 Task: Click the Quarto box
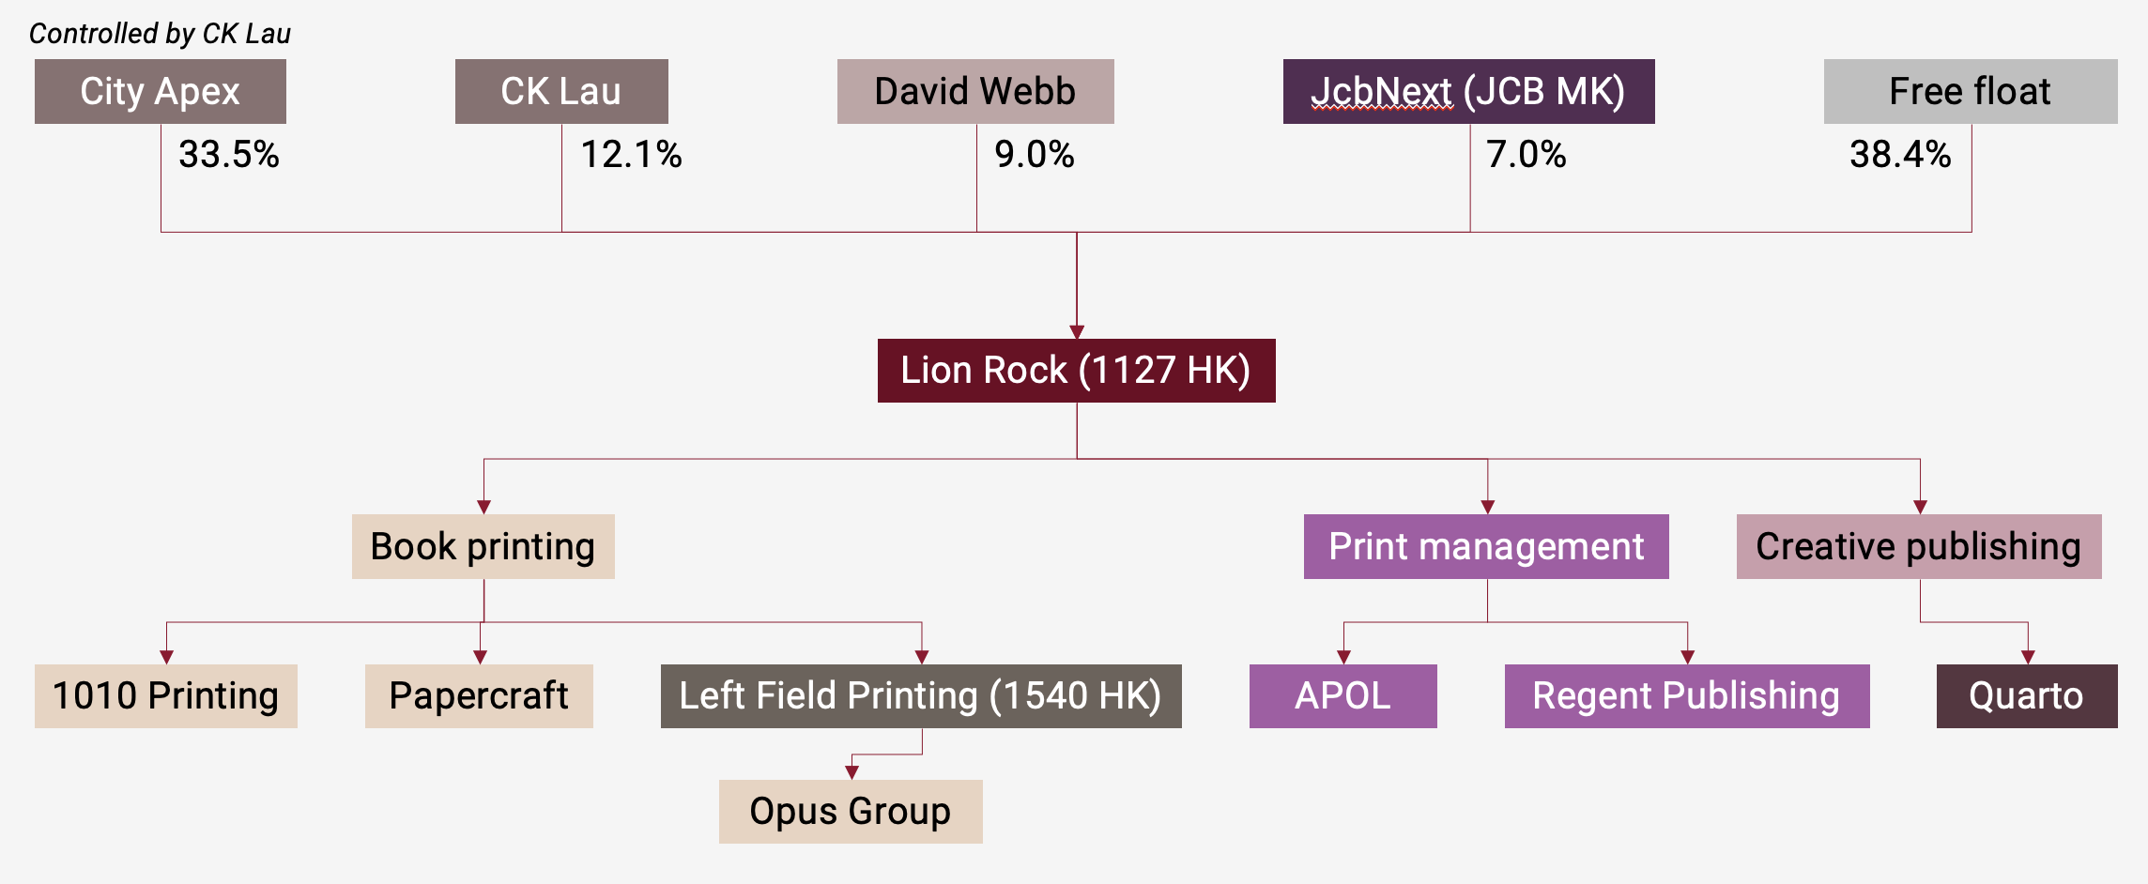click(2026, 696)
